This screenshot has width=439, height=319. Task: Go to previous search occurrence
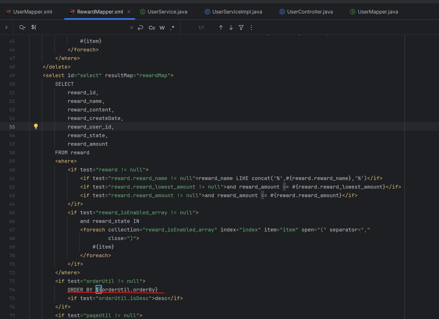click(221, 28)
